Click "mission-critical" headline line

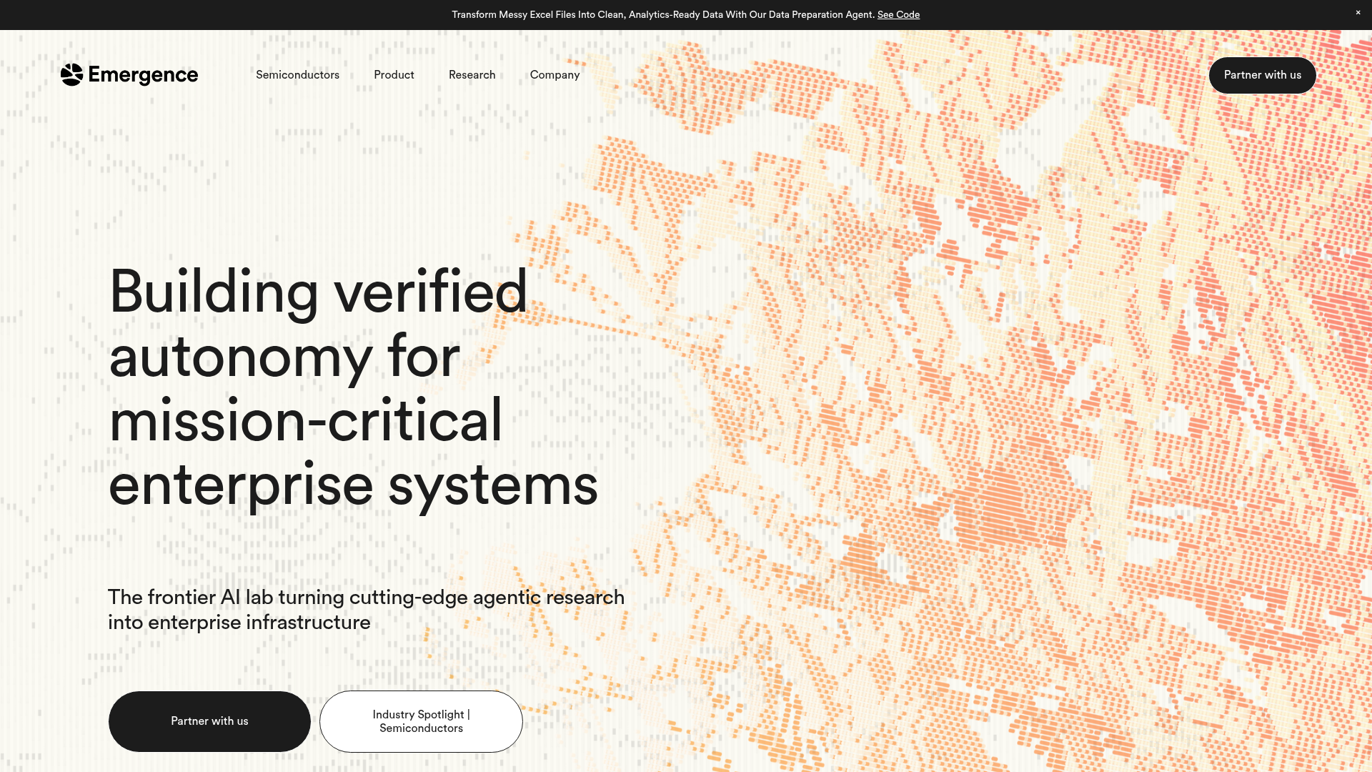point(305,420)
